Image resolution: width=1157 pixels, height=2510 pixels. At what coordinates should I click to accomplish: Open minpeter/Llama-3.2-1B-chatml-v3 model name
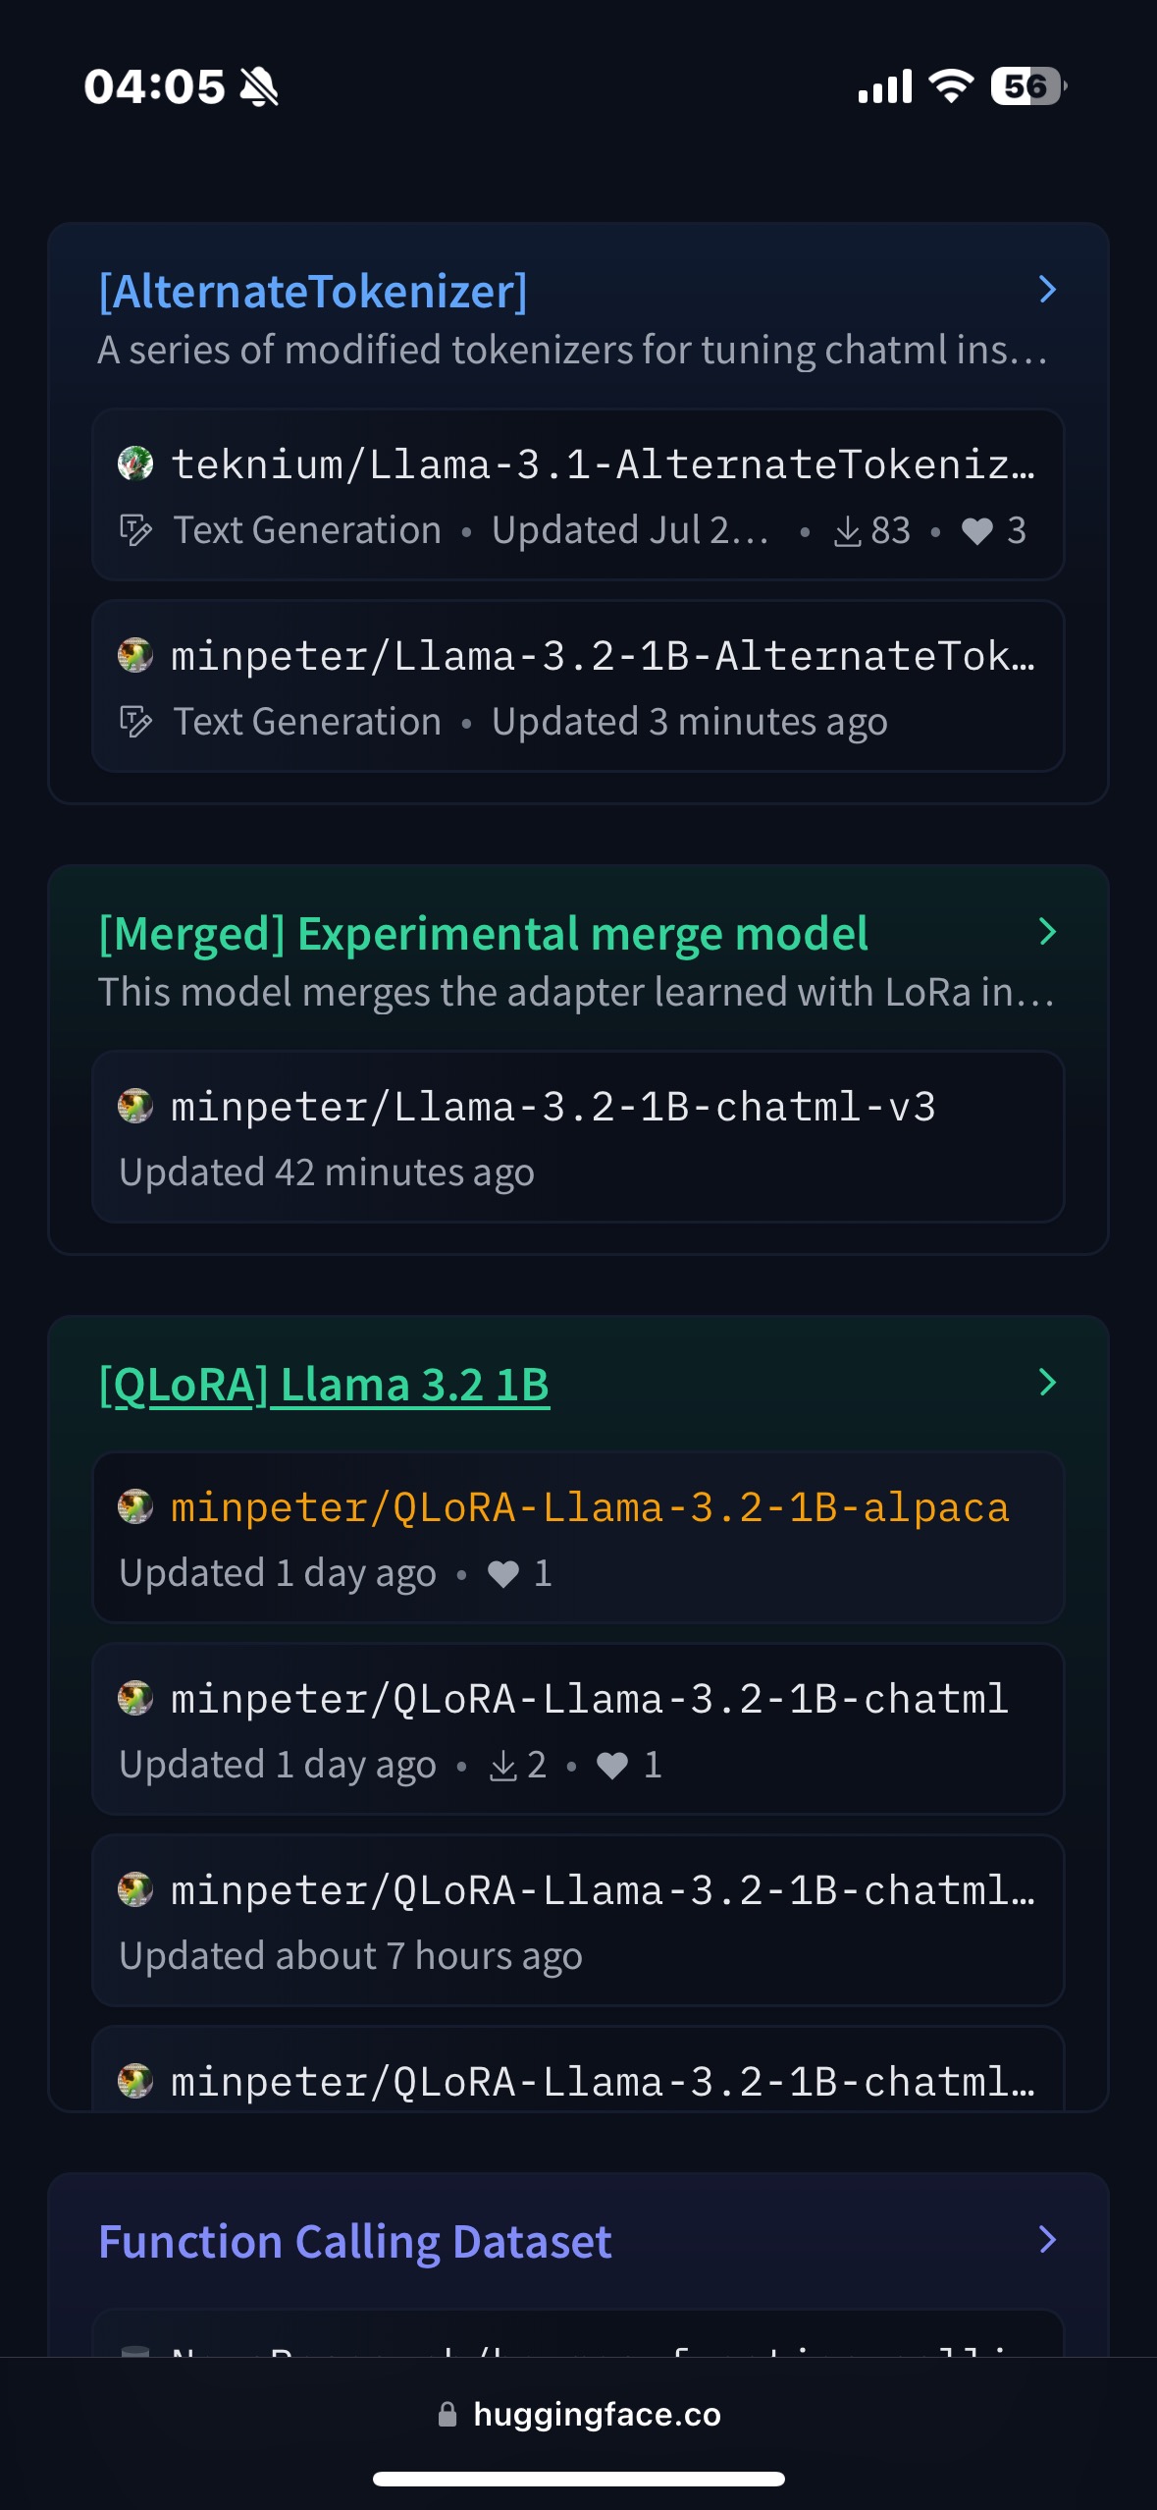552,1107
